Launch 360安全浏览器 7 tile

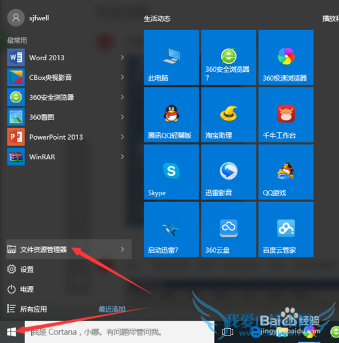coord(228,58)
